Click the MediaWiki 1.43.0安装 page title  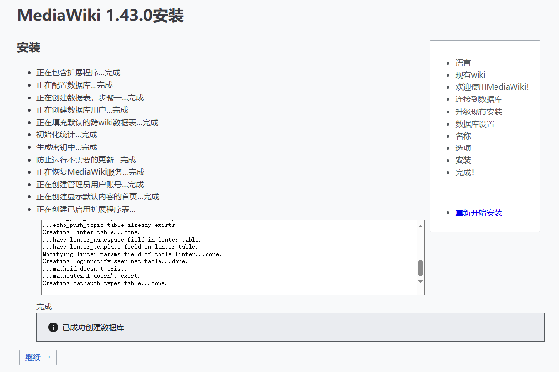click(100, 16)
